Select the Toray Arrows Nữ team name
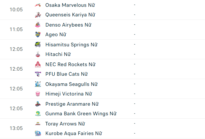The image size is (205, 139). tap(65, 124)
